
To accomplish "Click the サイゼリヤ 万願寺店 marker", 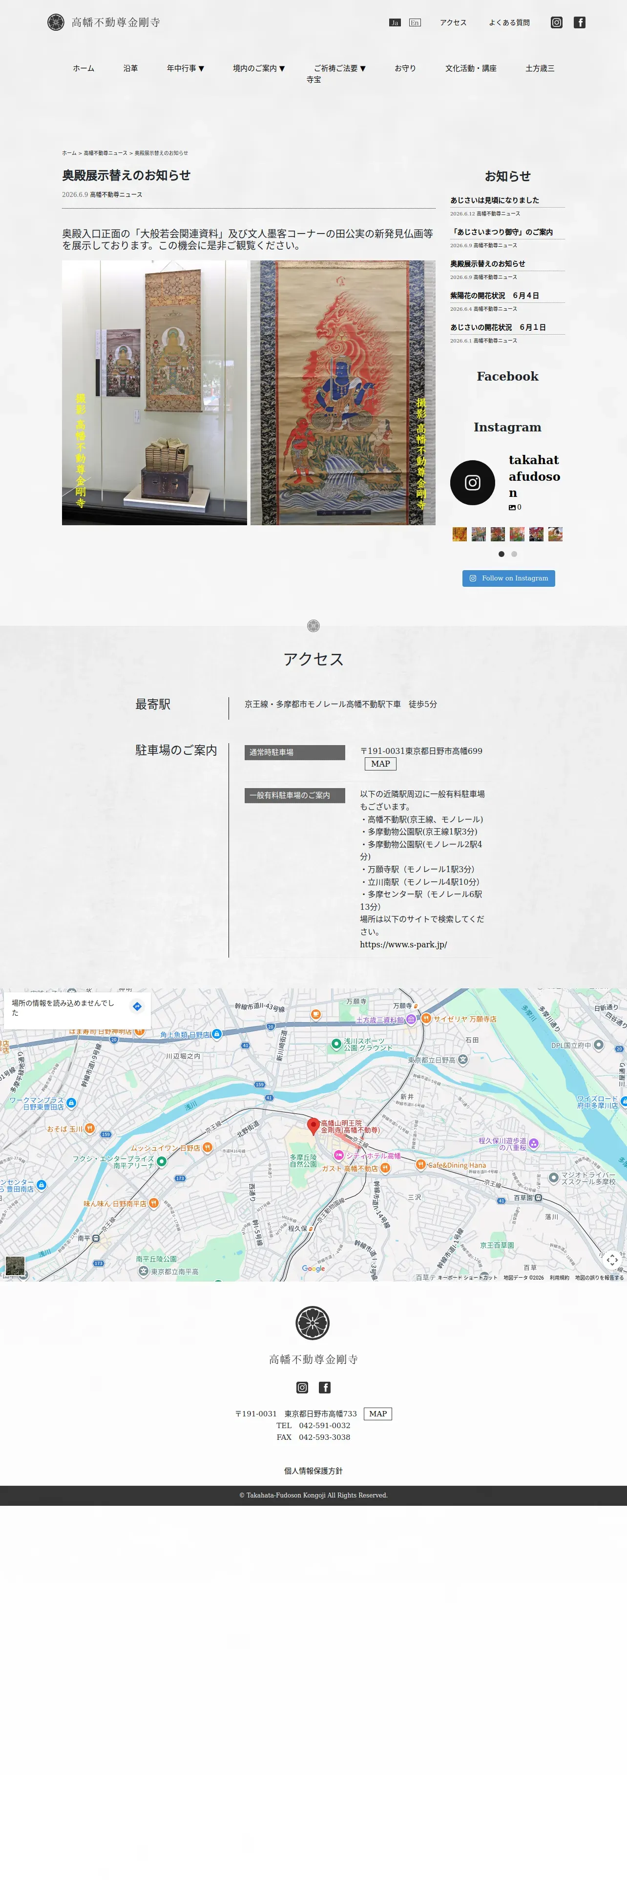I will [x=426, y=1019].
